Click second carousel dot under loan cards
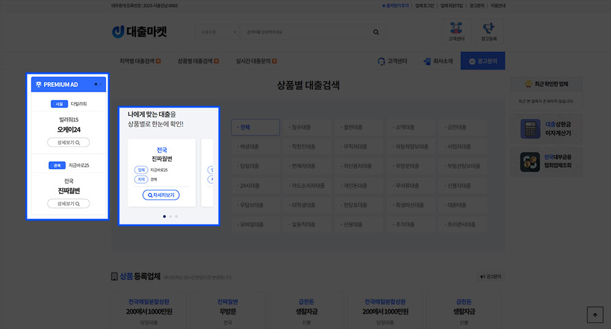Screen dimensions: 611x329 pos(170,216)
